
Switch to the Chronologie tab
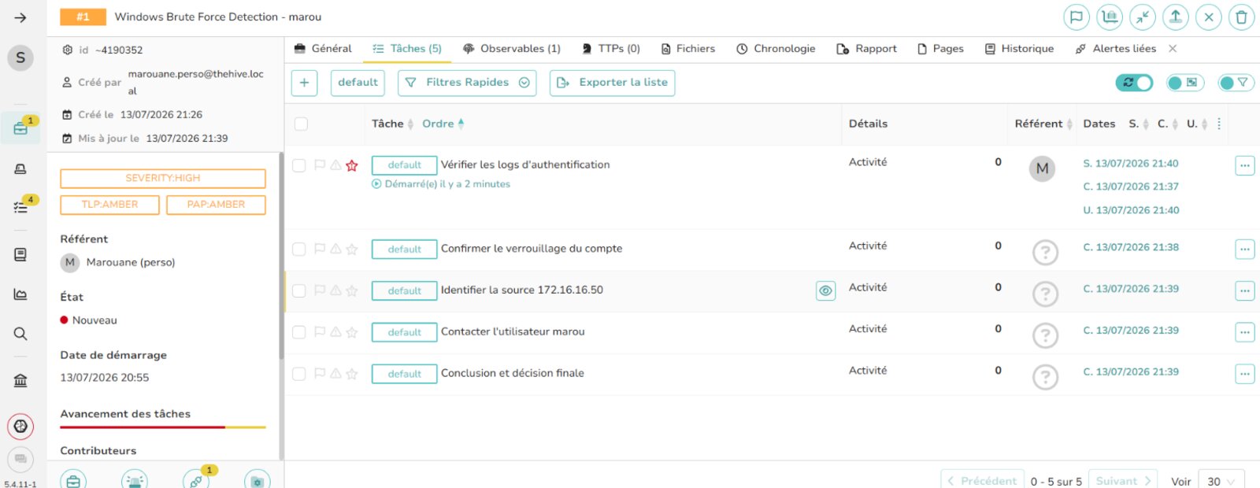tap(776, 49)
